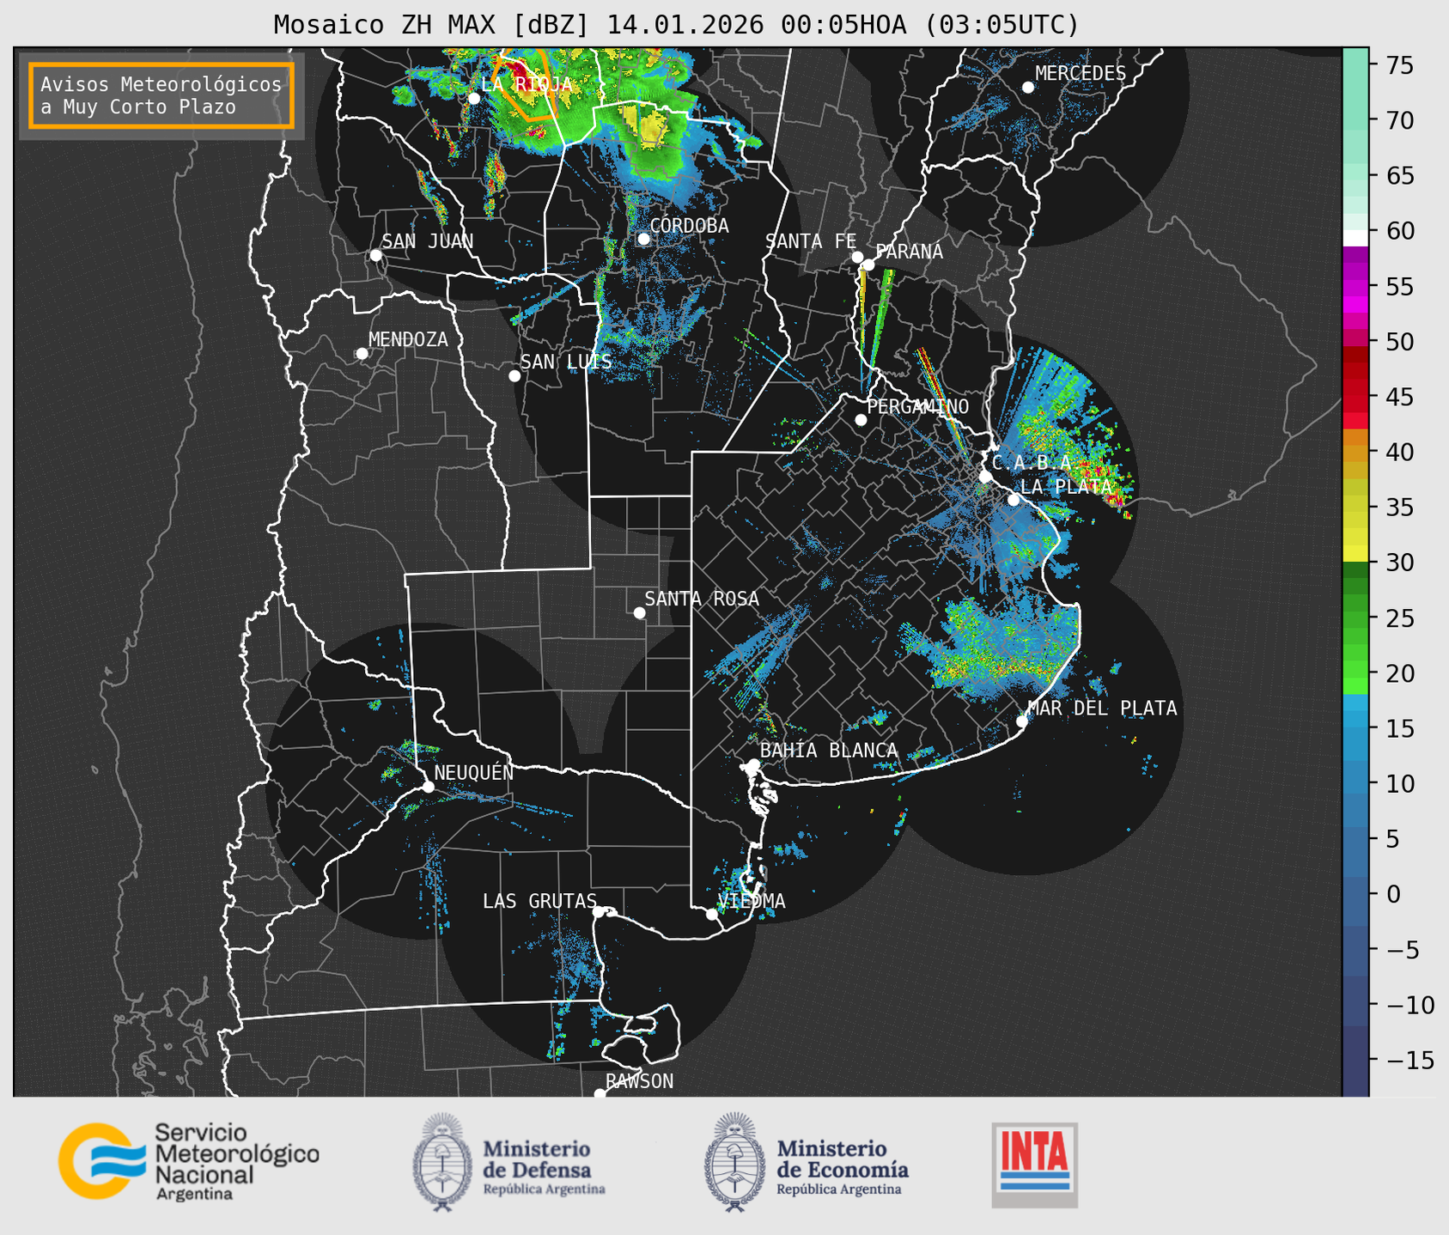Click the LAS GRUTAS city label

(x=539, y=901)
